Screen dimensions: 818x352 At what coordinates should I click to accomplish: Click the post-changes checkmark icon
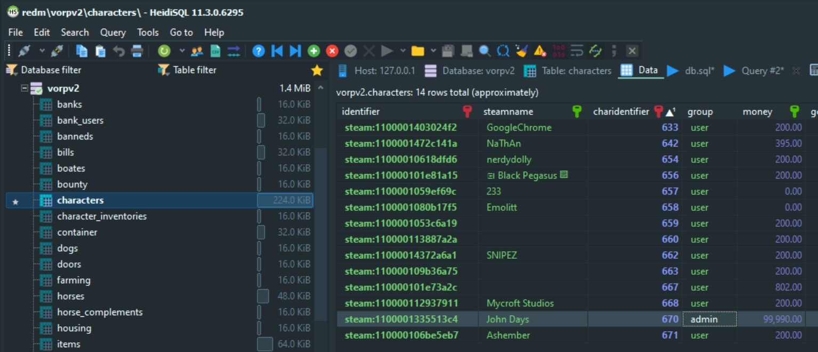pos(350,51)
